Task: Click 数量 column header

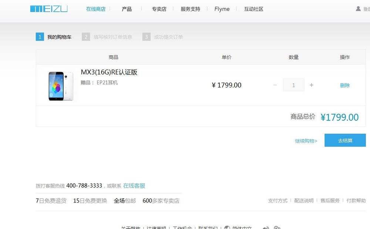Action: 293,57
